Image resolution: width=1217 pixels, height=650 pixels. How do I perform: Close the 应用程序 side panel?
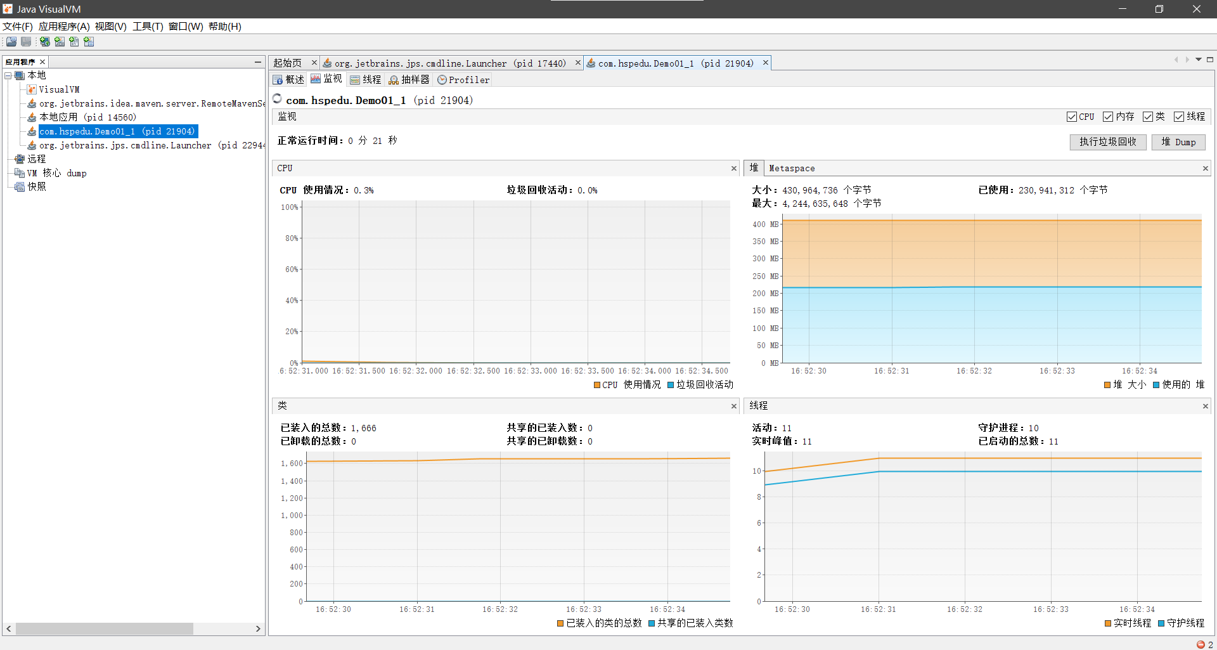tap(42, 62)
